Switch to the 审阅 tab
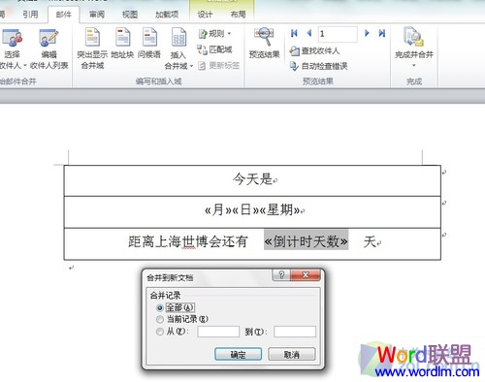The height and width of the screenshot is (382, 485). click(97, 15)
